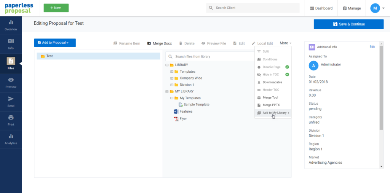Toggle the Downloadable option in menu

pyautogui.click(x=272, y=82)
